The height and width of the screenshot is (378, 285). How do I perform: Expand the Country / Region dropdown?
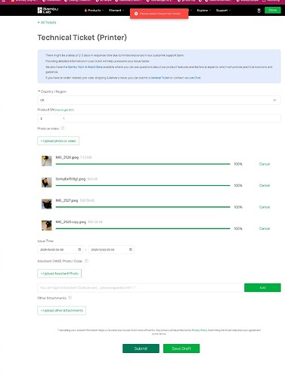pos(159,100)
